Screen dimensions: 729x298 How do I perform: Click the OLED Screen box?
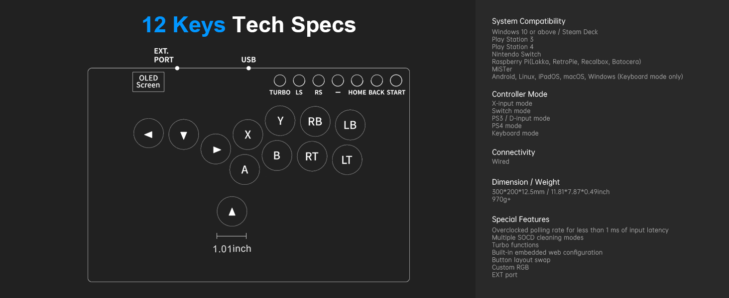148,81
